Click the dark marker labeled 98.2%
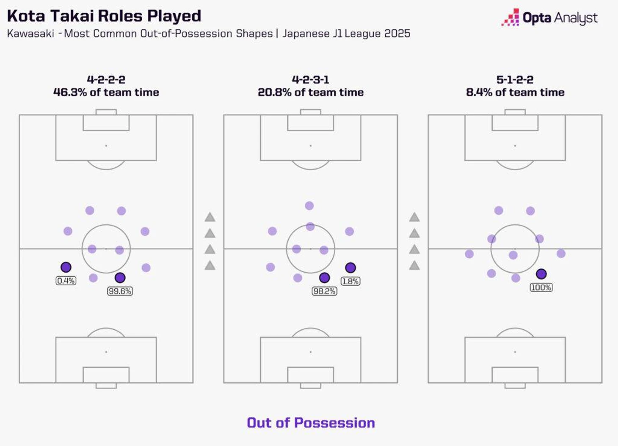The image size is (618, 446). [325, 278]
